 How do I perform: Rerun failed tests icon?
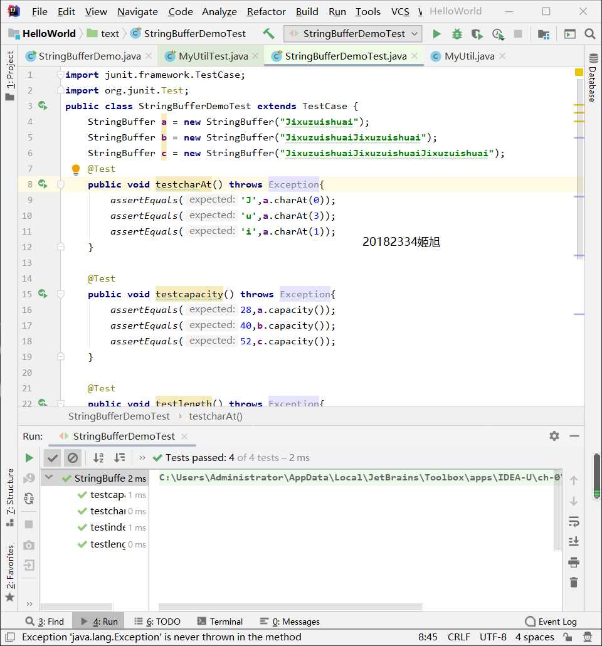pyautogui.click(x=29, y=479)
